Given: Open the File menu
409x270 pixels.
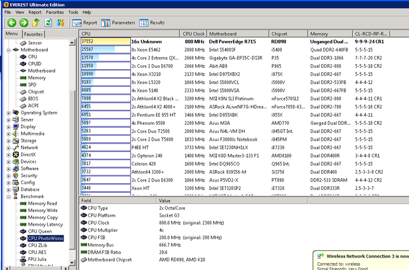Looking at the screenshot, I should click(x=7, y=12).
